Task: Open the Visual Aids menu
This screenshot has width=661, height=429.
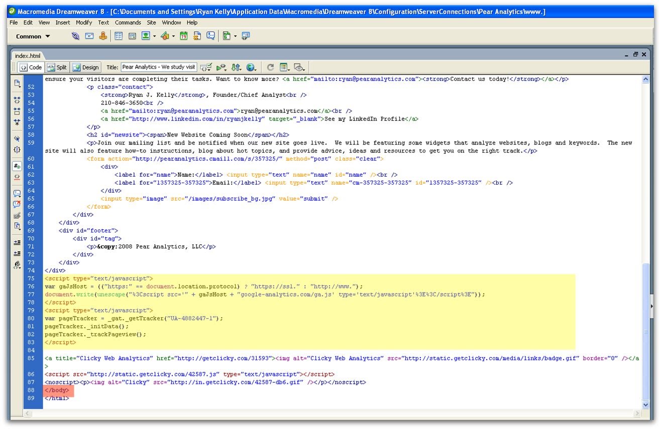Action: click(299, 67)
